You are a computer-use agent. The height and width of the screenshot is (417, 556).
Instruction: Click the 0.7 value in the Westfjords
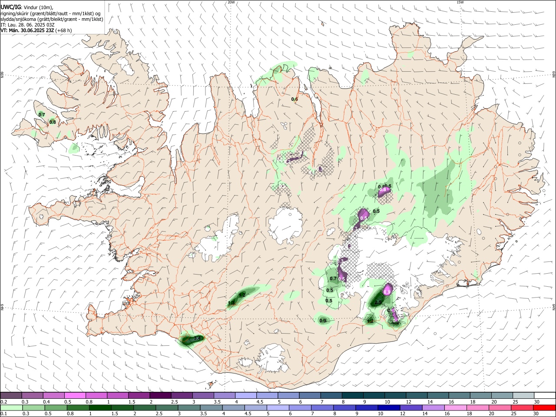pyautogui.click(x=42, y=115)
